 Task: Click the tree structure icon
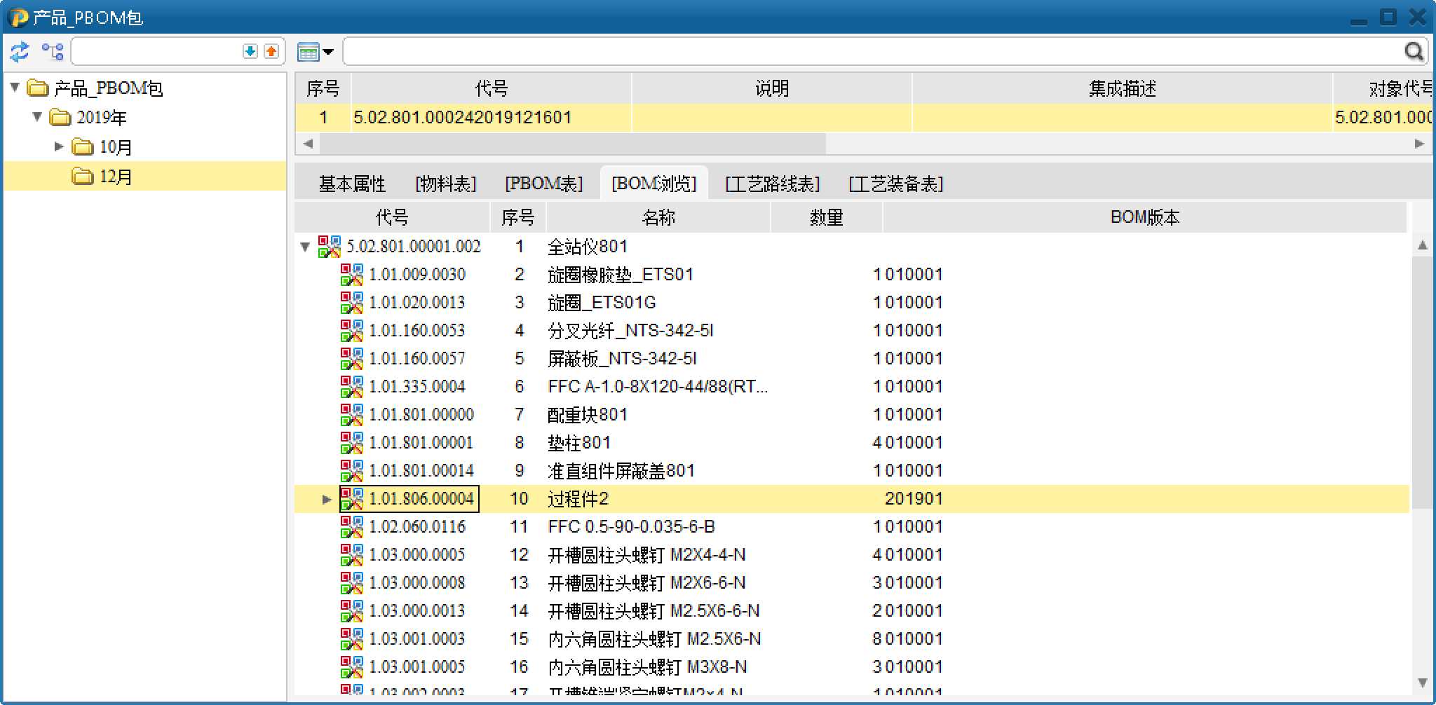(x=53, y=52)
